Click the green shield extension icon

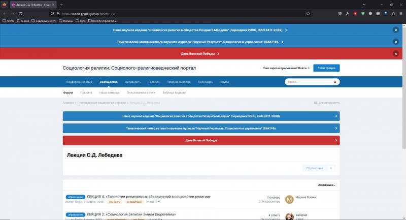click(363, 14)
